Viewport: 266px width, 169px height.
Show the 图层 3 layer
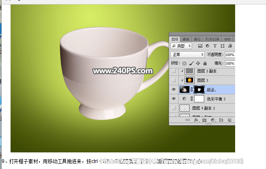(x=173, y=80)
